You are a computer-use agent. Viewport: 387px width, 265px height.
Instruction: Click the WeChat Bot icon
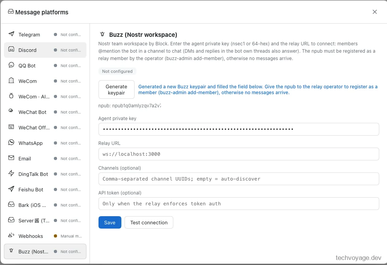(11, 111)
